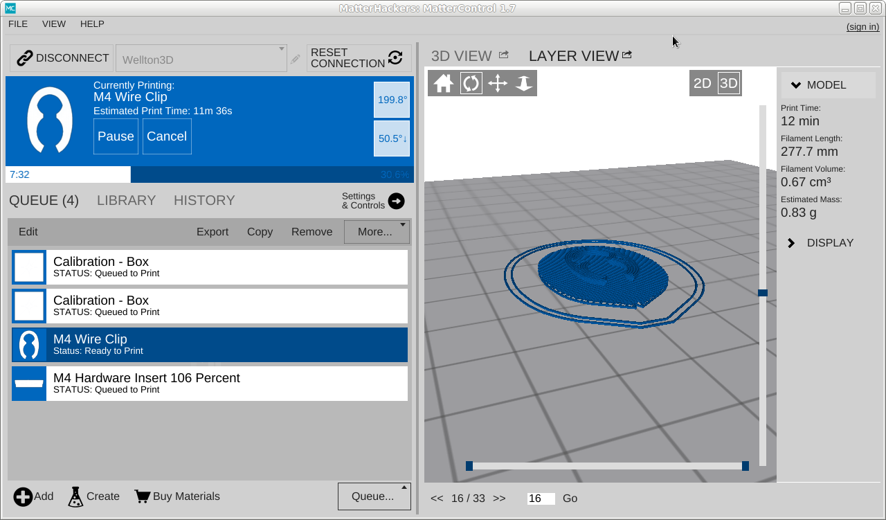Open the FILE menu
The width and height of the screenshot is (886, 520).
pyautogui.click(x=18, y=24)
